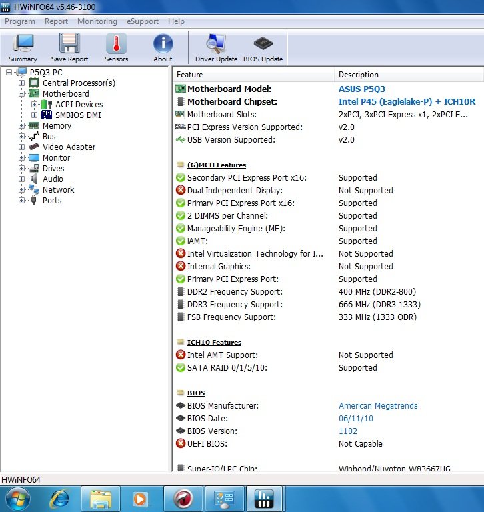Open the Program menu

pyautogui.click(x=19, y=21)
